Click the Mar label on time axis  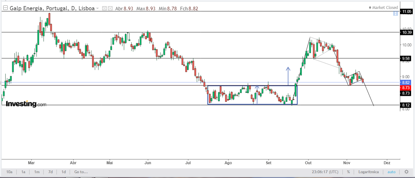[31, 163]
